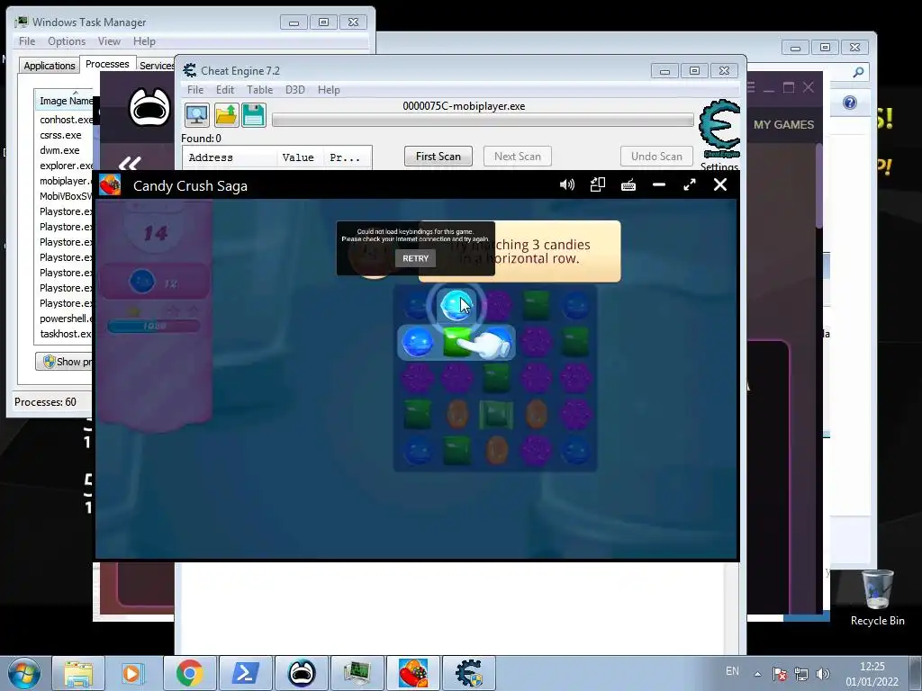The image size is (922, 691).
Task: Click the search magnifier in background window
Action: 858,72
